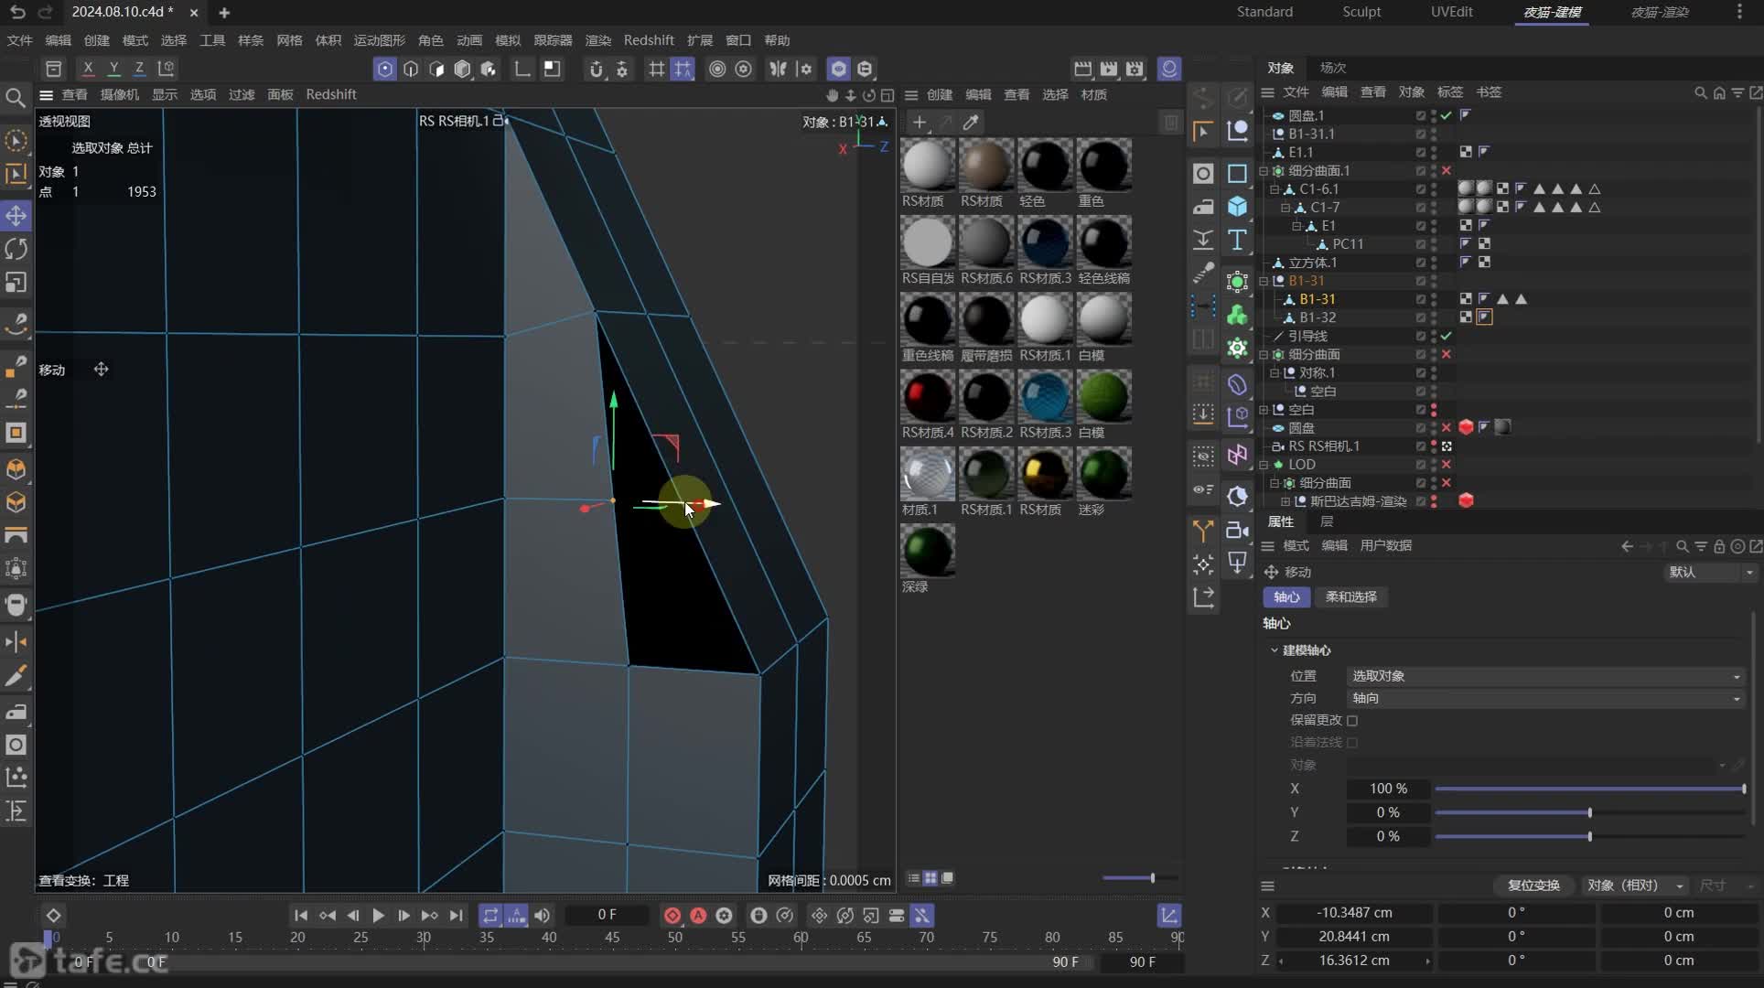Toggle green check of 圆盘.1 object
Screen dimensions: 1764x988
tap(1447, 115)
